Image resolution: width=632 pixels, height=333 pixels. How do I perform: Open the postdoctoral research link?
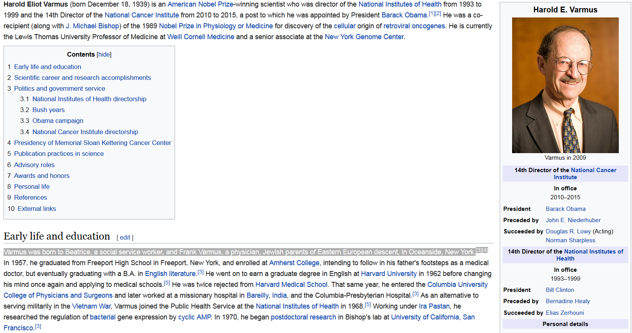tap(303, 317)
